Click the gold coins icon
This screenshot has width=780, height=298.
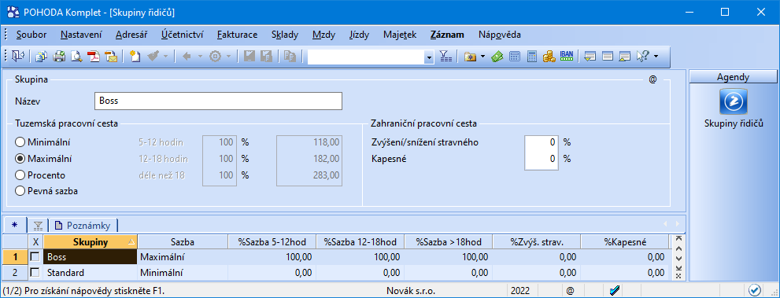[x=549, y=57]
